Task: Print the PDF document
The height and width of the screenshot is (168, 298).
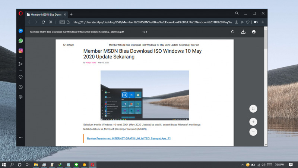Action: [x=254, y=32]
